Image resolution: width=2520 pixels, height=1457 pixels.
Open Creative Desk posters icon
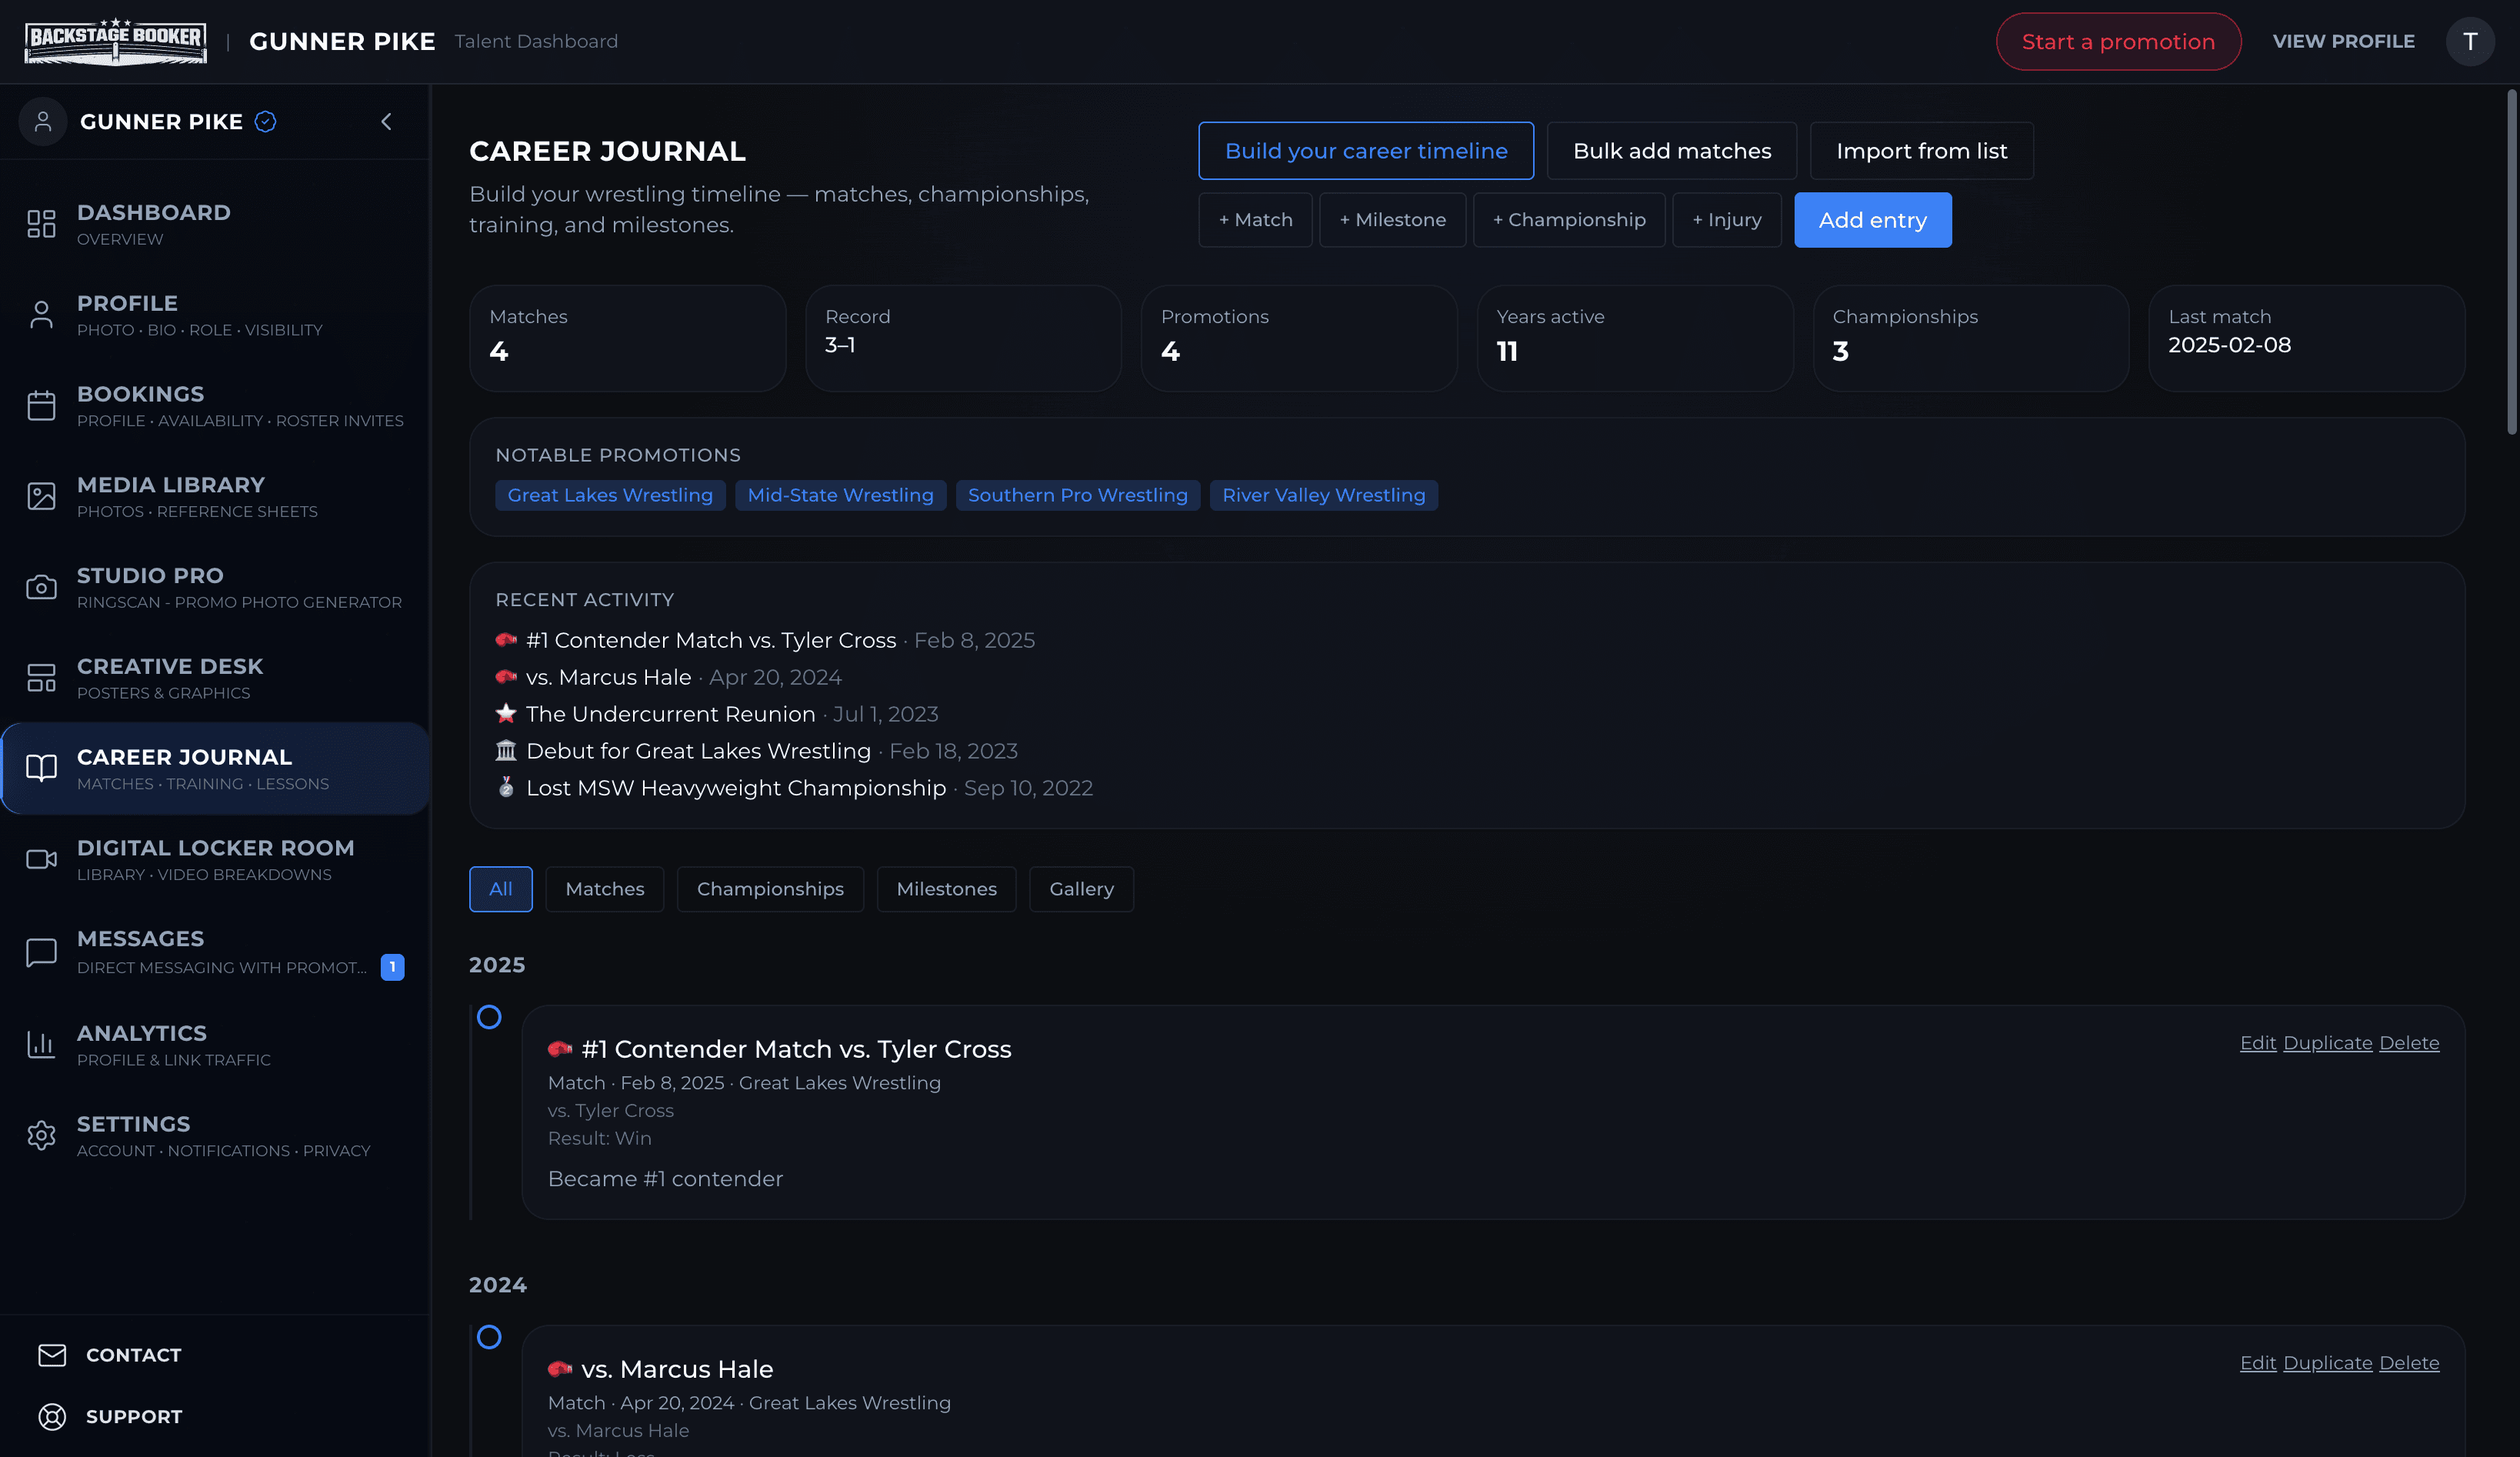[x=41, y=677]
